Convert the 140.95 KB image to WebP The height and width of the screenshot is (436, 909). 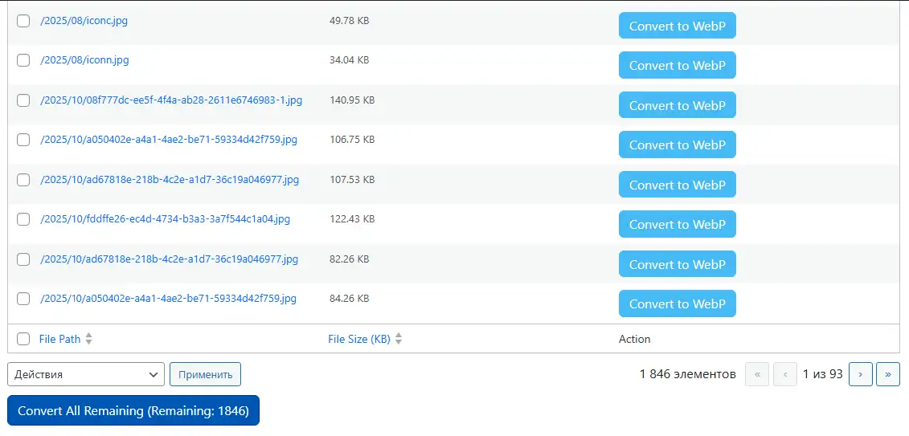677,105
